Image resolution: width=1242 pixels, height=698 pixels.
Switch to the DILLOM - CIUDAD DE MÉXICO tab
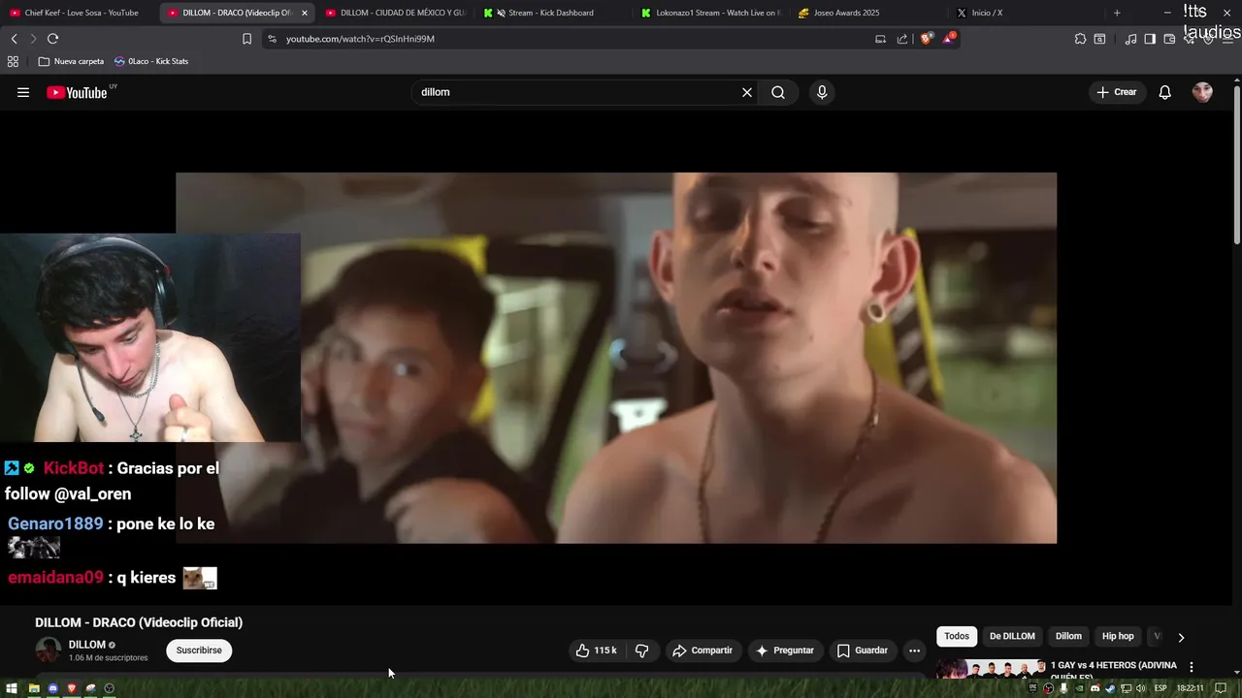[x=396, y=13]
